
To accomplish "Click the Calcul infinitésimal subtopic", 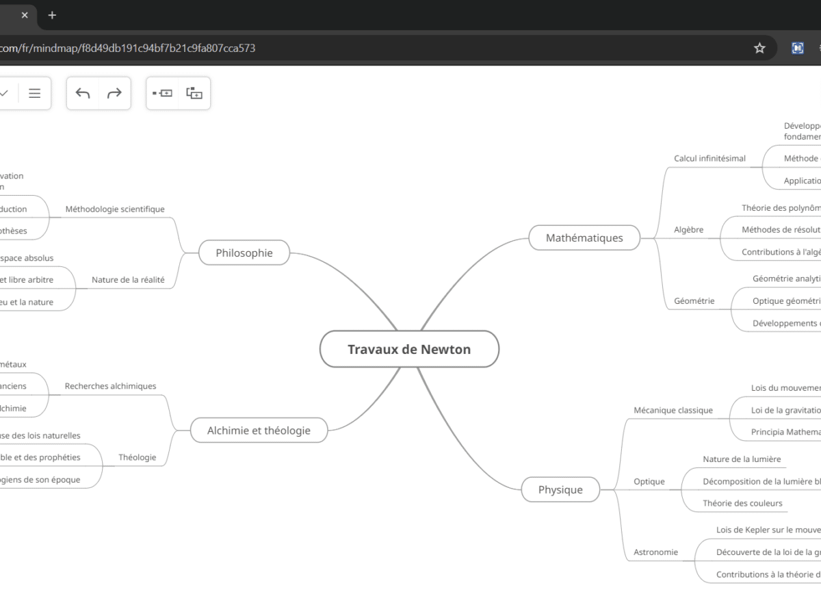I will click(x=709, y=158).
